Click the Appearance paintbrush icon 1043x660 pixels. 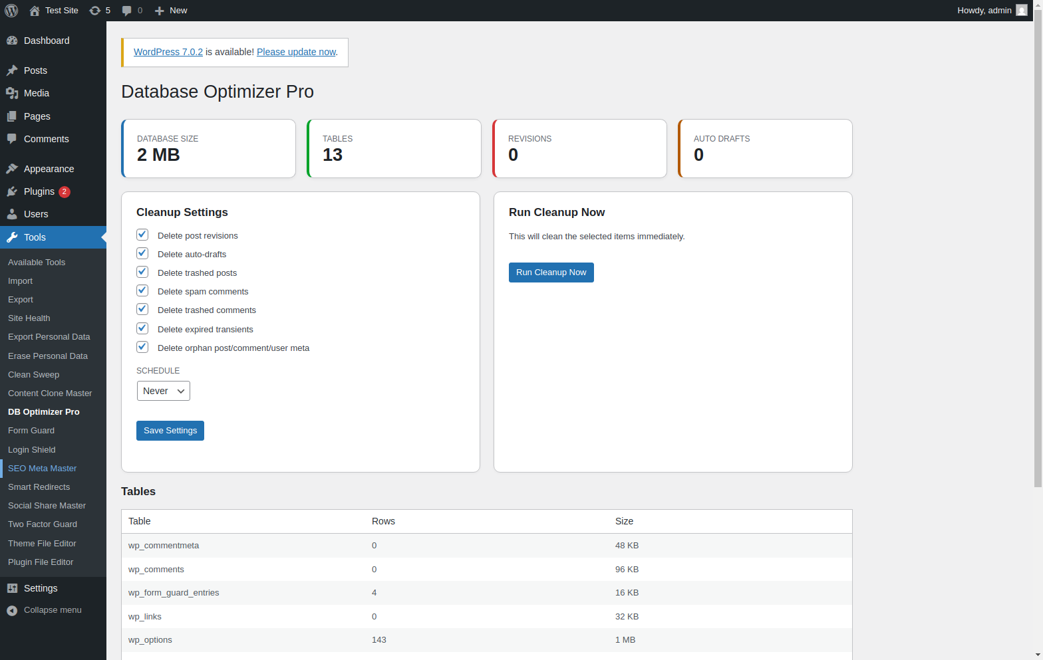point(12,169)
